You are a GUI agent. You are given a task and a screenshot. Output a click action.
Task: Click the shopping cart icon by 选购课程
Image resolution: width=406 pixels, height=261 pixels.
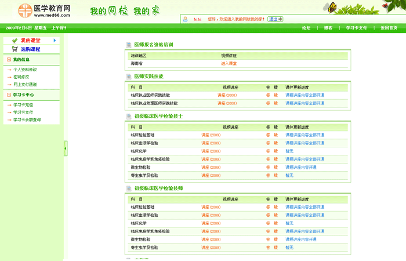14,49
